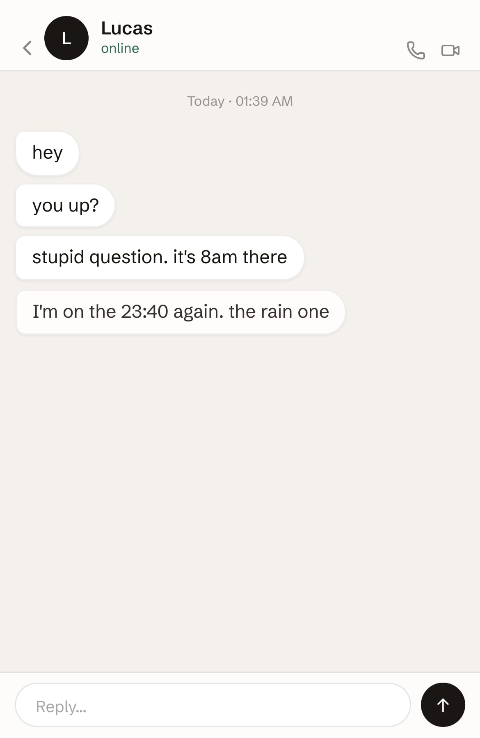Screen dimensions: 480x738
Task: Click the "8am" text in third message
Action: click(x=219, y=257)
